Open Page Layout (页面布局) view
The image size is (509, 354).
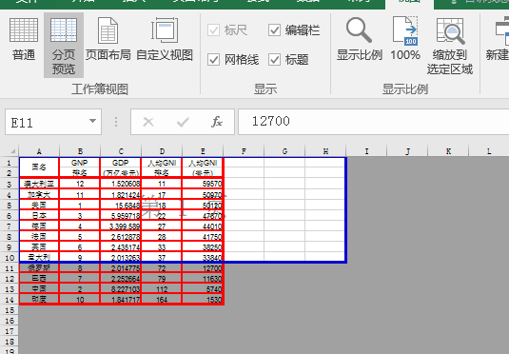pos(108,40)
